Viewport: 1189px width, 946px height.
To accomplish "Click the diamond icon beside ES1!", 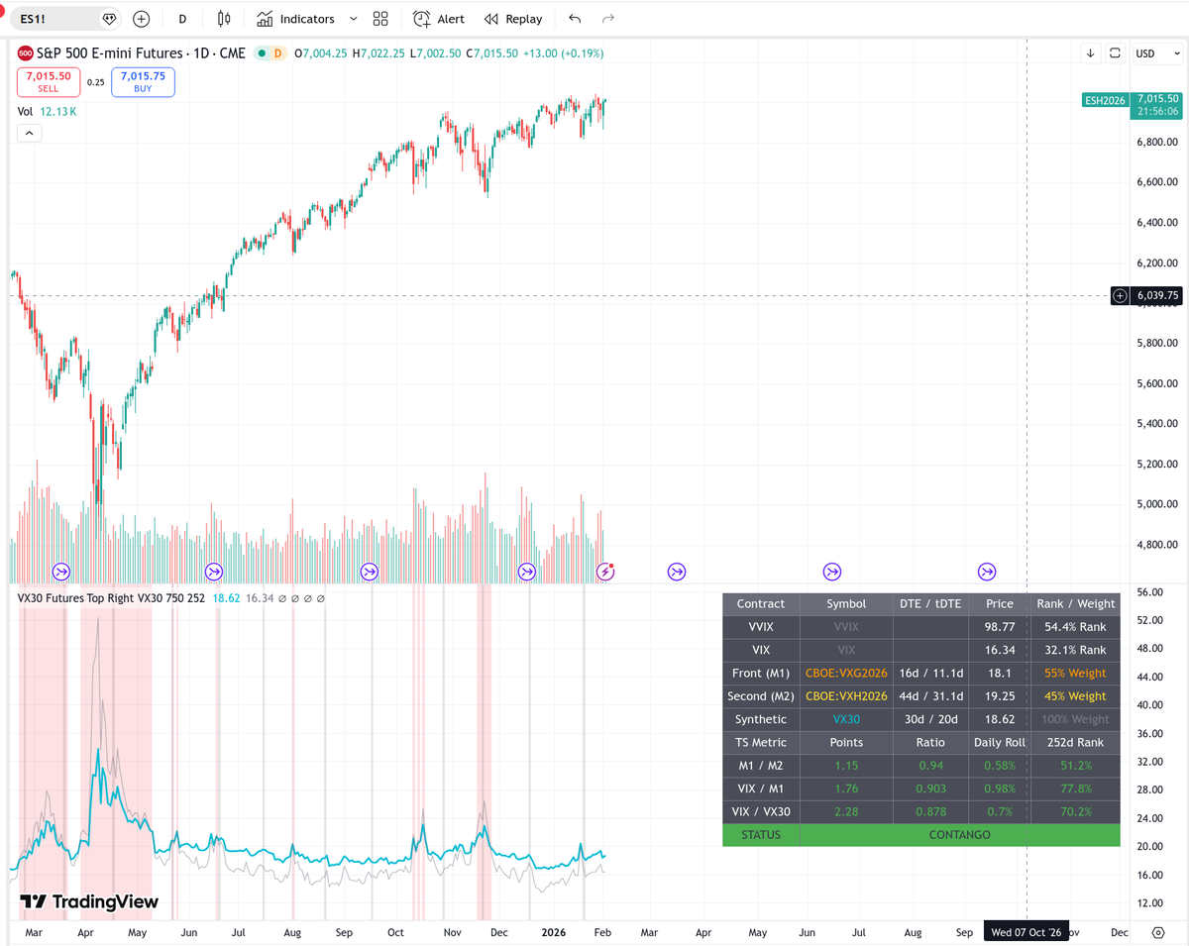I will click(109, 19).
